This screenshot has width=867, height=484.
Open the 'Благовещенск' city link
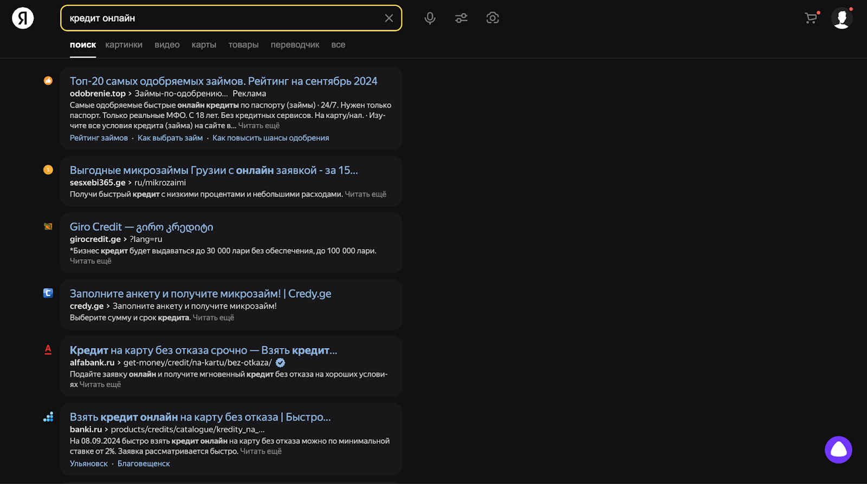(144, 464)
